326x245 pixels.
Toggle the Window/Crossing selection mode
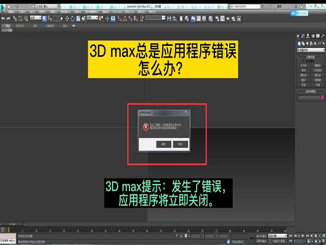tap(61, 19)
